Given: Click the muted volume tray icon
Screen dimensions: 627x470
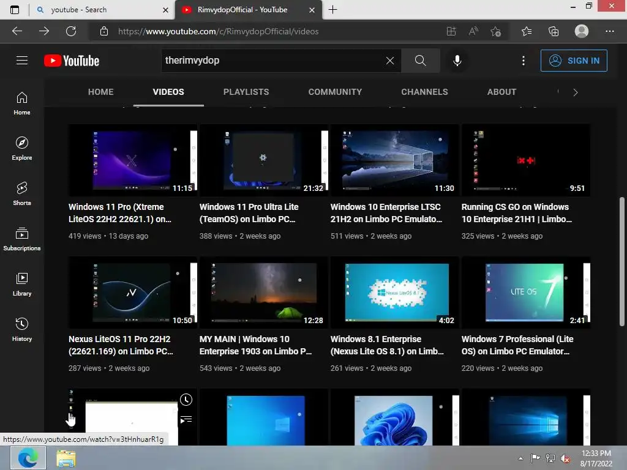Looking at the screenshot, I should coord(565,458).
